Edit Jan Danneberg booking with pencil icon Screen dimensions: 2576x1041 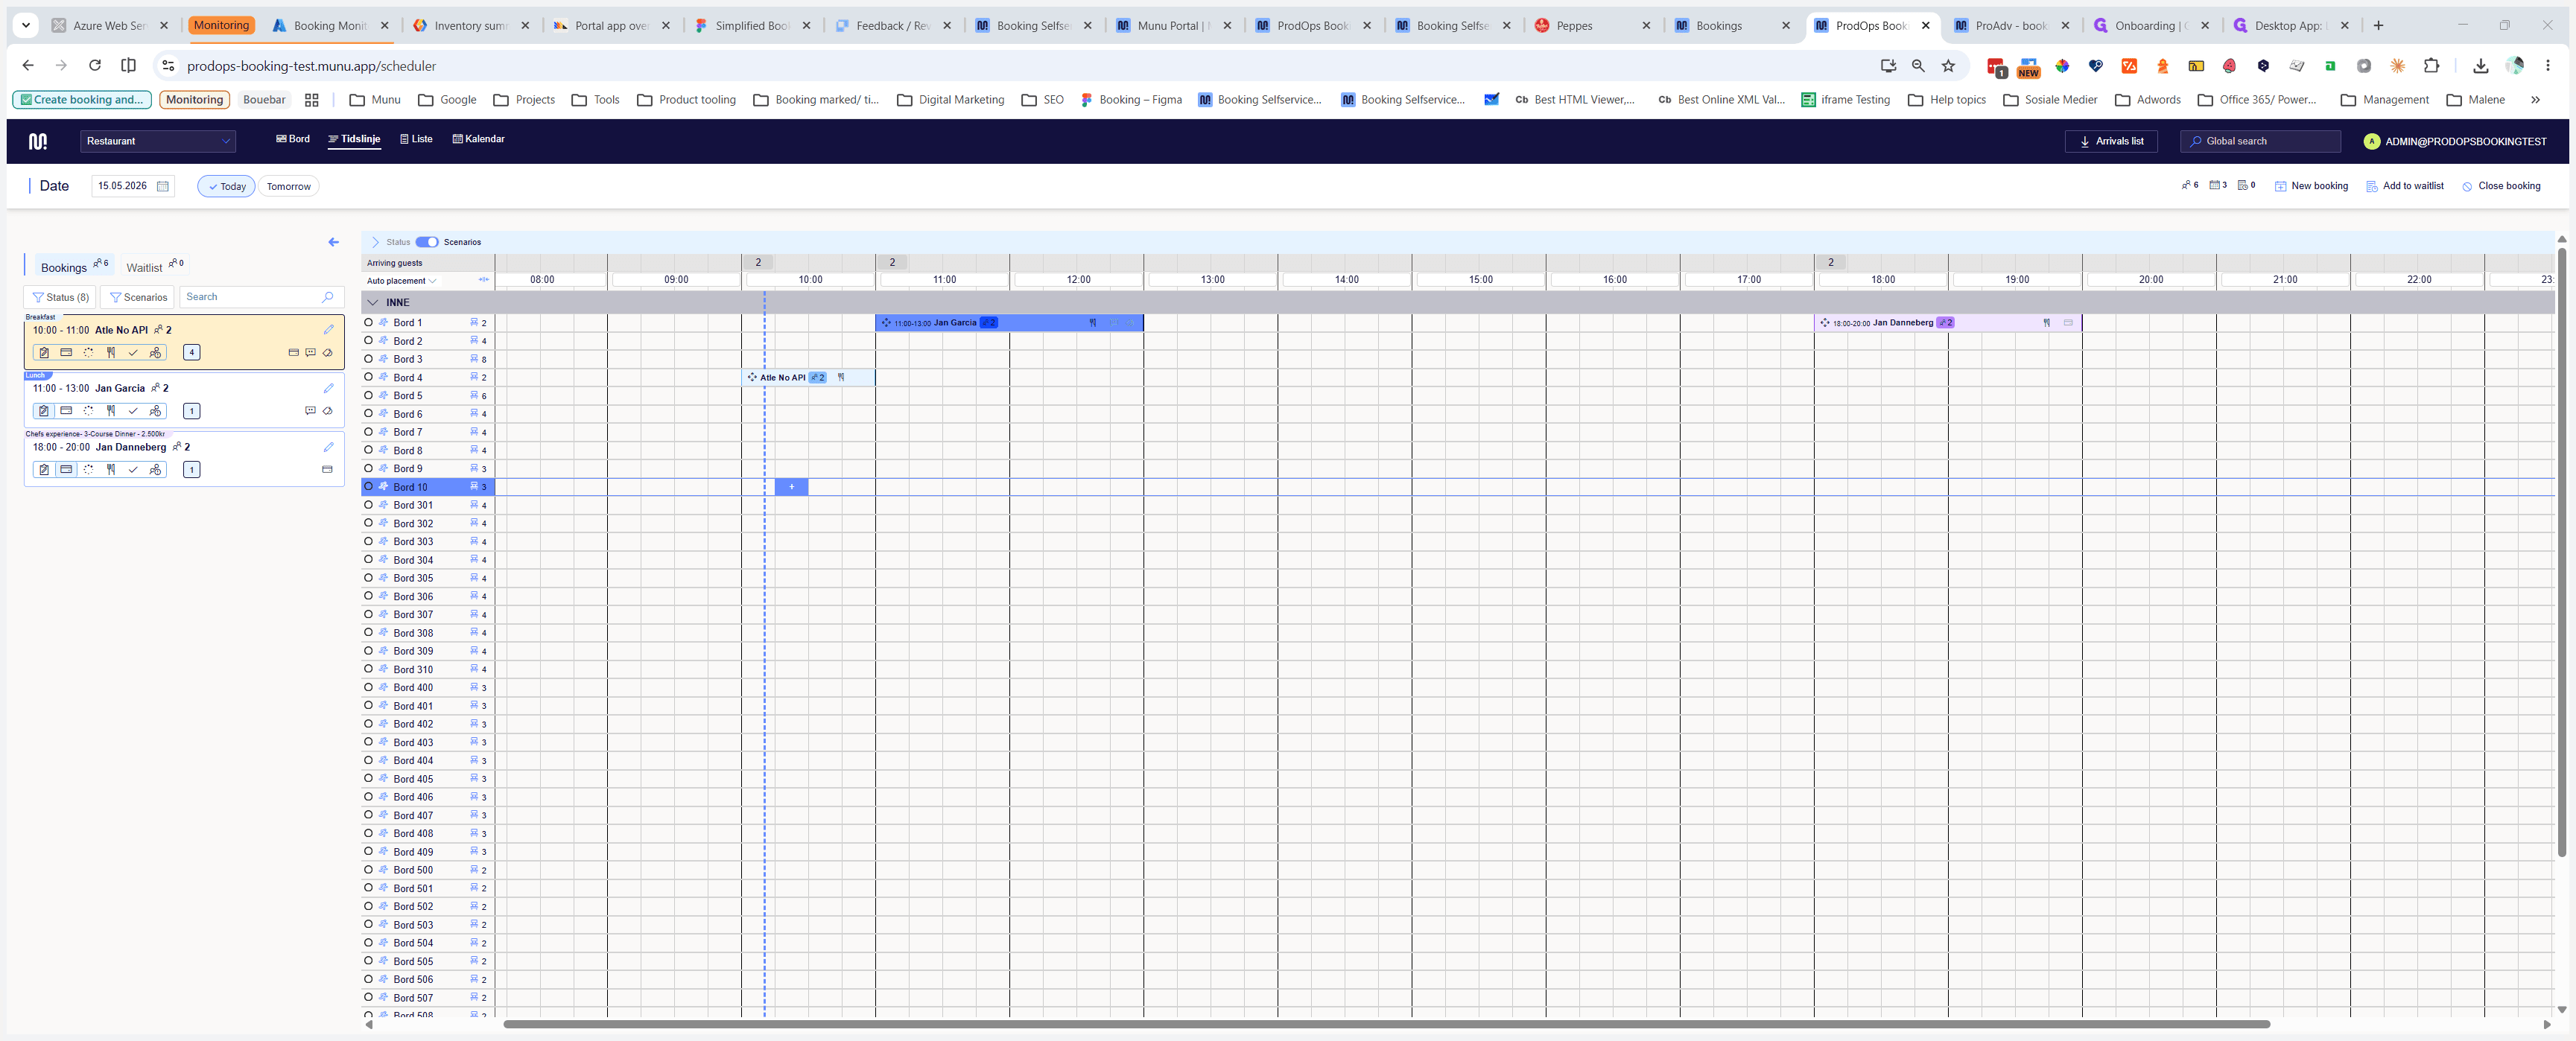(328, 447)
